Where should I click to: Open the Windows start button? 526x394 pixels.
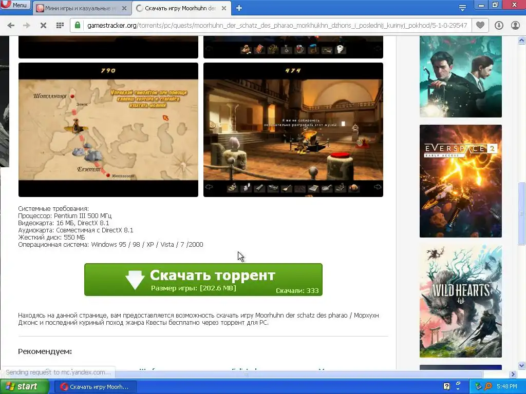24,387
